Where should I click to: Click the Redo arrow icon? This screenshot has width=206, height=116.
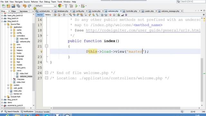pyautogui.click(x=30, y=6)
